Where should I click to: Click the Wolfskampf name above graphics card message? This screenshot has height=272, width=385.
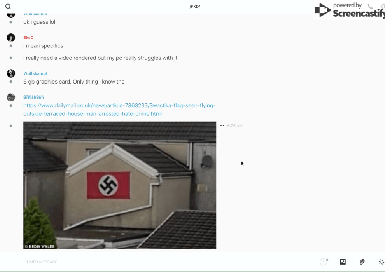click(35, 73)
